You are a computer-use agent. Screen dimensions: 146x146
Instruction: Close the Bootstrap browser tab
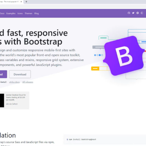[x=21, y=2]
